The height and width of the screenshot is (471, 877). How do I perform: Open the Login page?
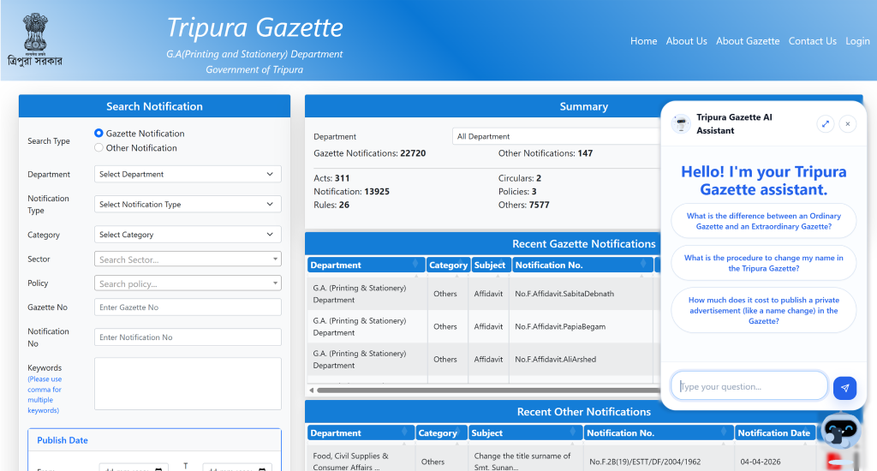point(857,41)
